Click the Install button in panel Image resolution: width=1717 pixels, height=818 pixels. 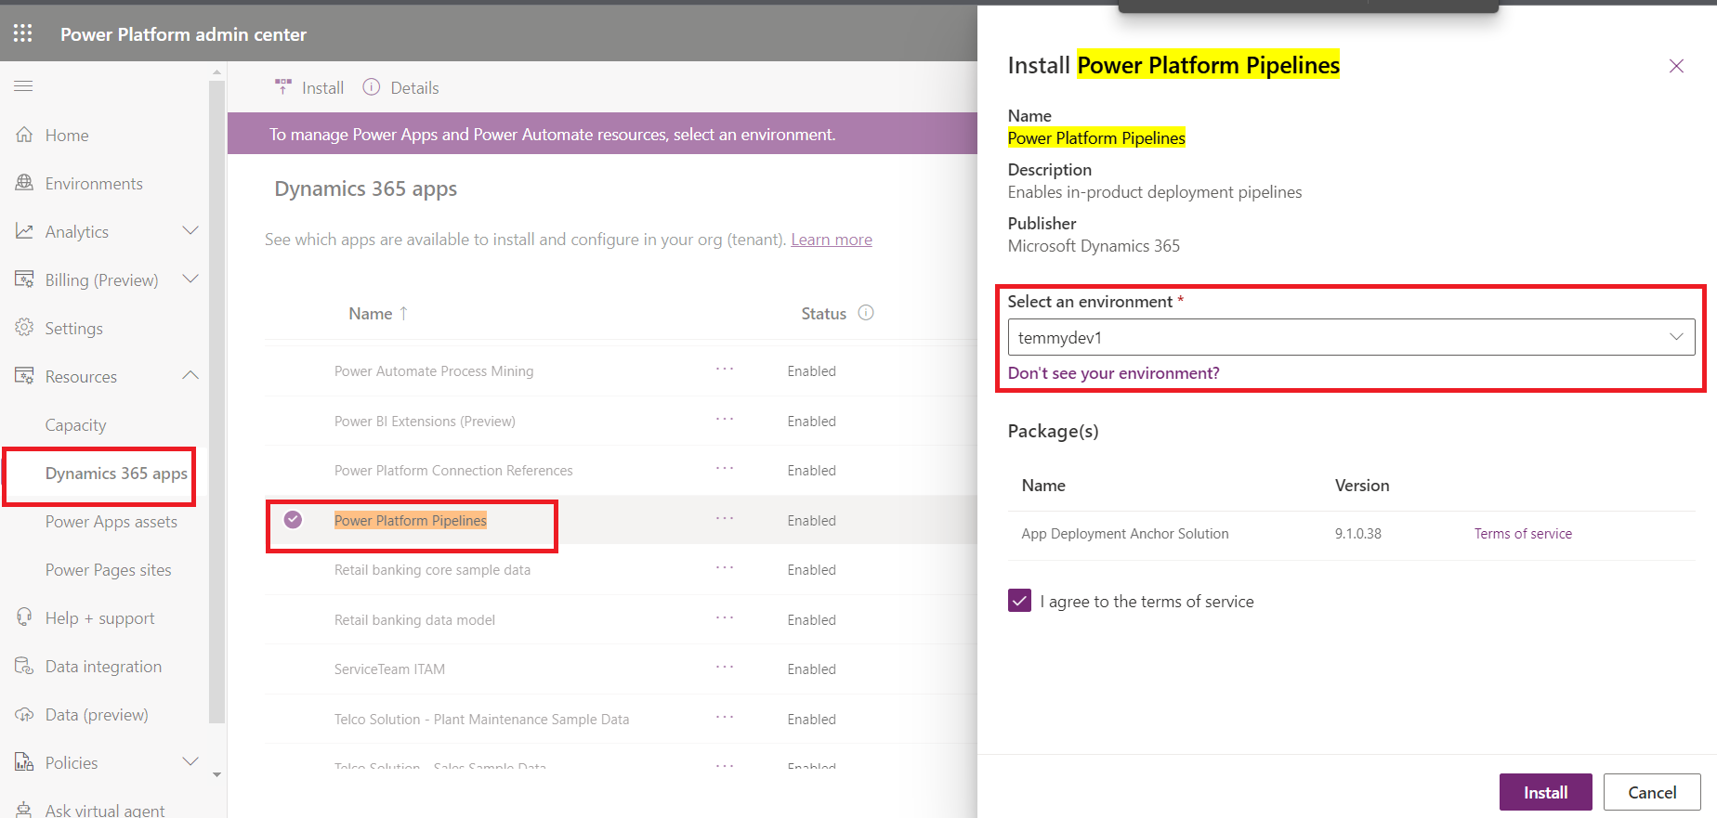1545,792
